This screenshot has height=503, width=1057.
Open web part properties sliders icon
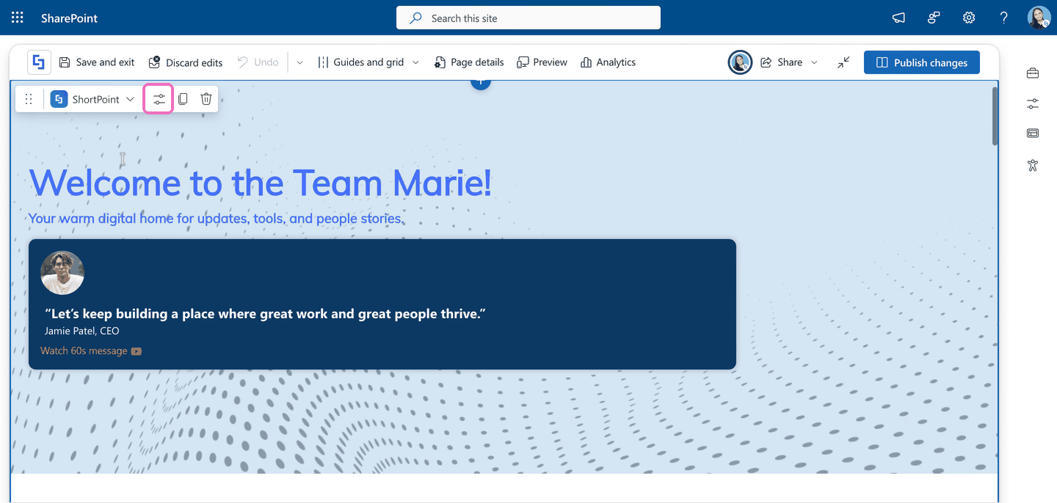(159, 99)
